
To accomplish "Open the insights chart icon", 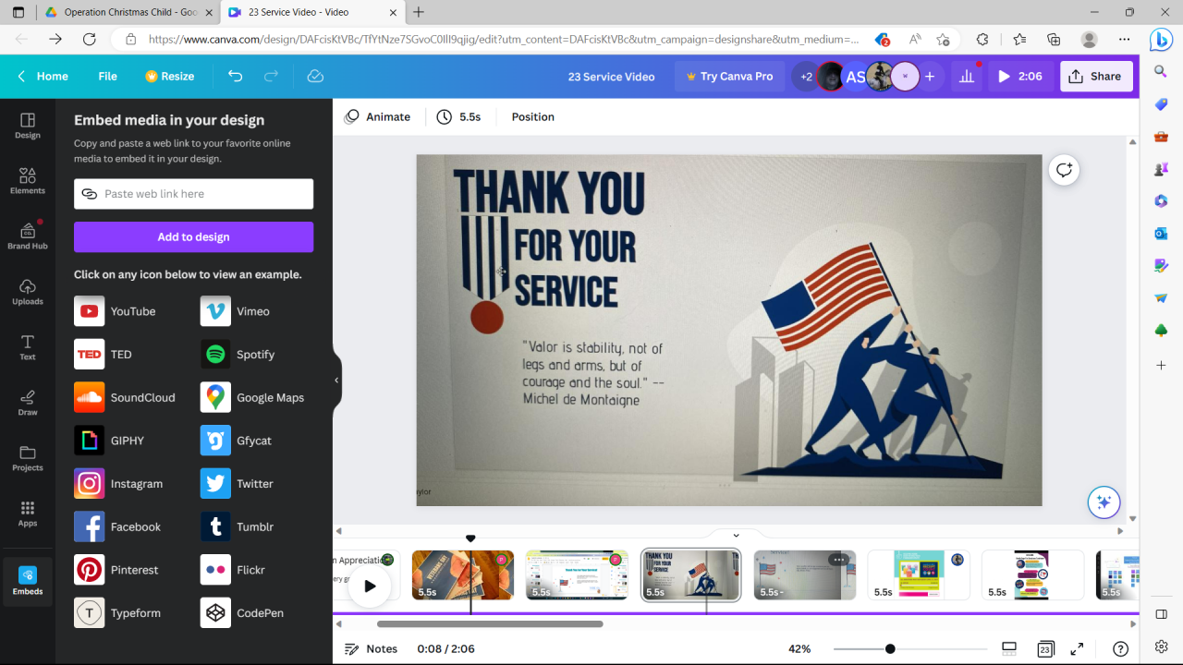I will point(967,77).
